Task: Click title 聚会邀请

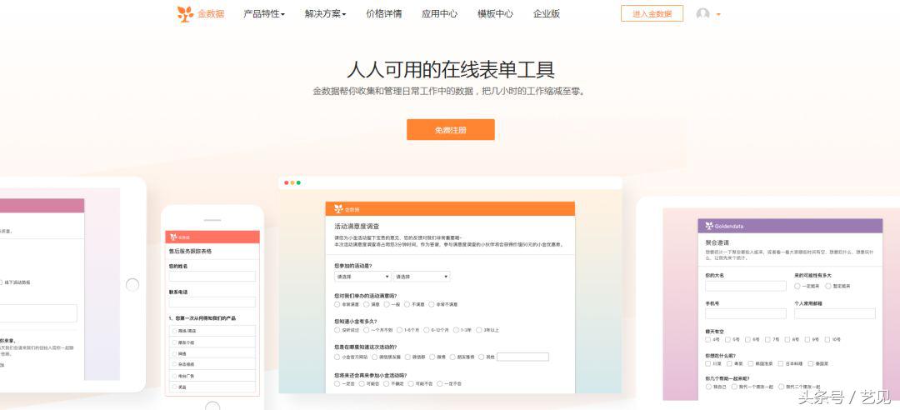Action: pyautogui.click(x=717, y=242)
